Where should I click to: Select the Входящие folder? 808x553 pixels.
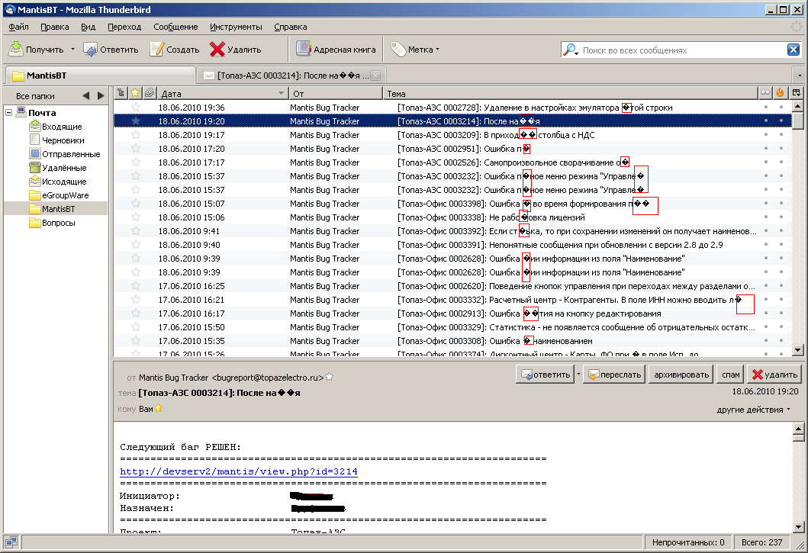(56, 127)
